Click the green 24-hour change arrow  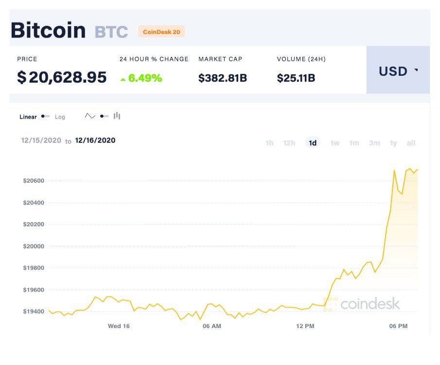point(123,80)
